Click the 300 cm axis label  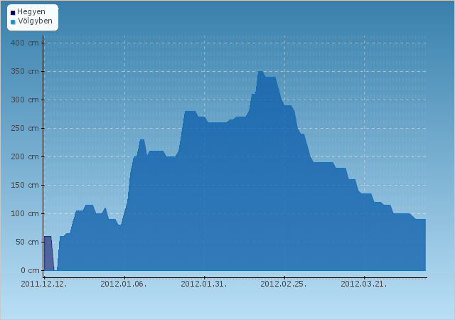(25, 100)
